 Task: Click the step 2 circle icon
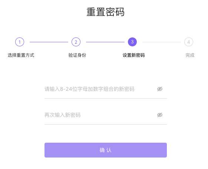pos(76,42)
